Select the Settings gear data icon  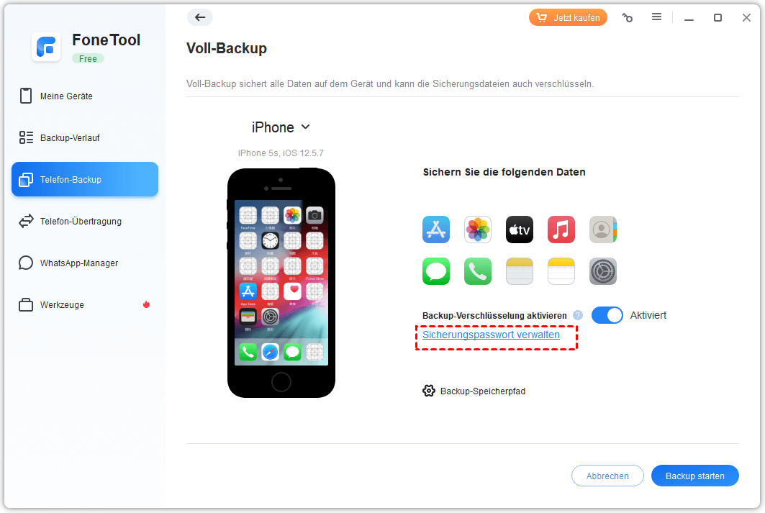coord(603,271)
